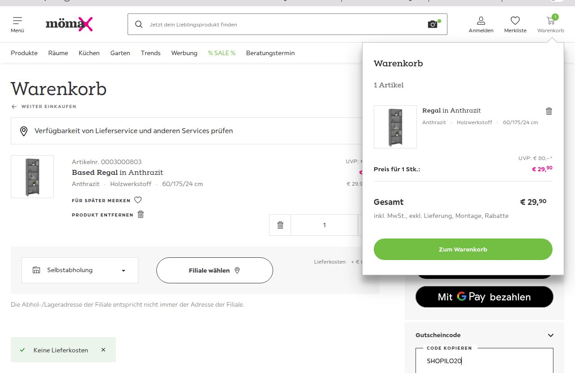Screen dimensions: 575x373
Task: Dismiss the Keine Lieferkosten notification
Action: pyautogui.click(x=103, y=350)
